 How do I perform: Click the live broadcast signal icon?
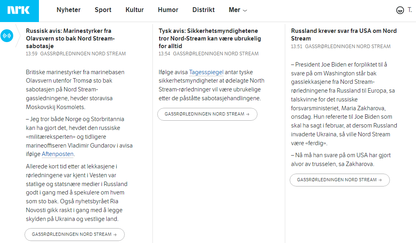[x=7, y=36]
